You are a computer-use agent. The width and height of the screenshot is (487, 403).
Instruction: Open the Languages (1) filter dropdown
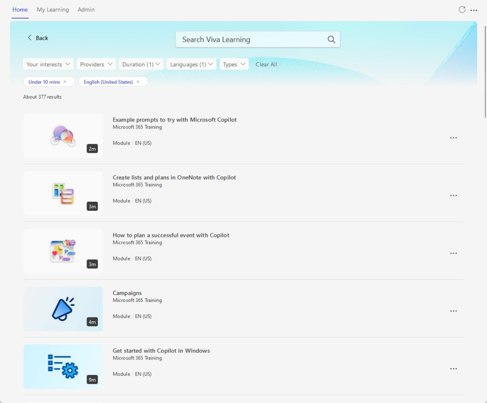tap(191, 64)
